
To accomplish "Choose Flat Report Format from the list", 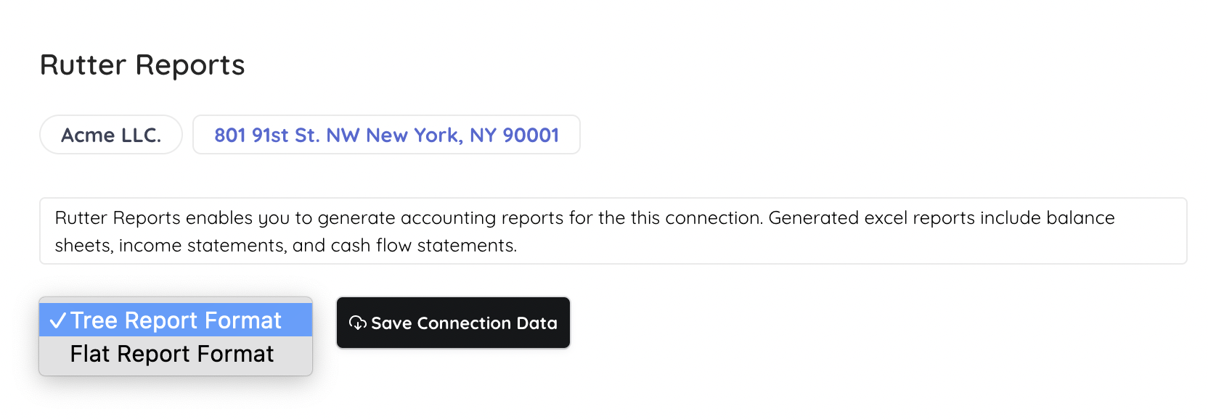I will 176,354.
